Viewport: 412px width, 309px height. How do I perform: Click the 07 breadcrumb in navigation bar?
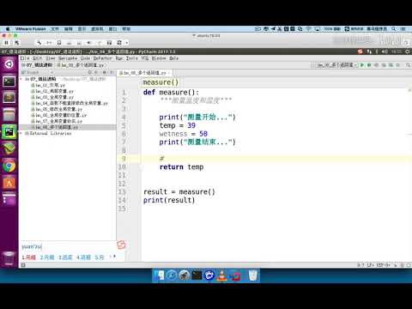[x=37, y=65]
